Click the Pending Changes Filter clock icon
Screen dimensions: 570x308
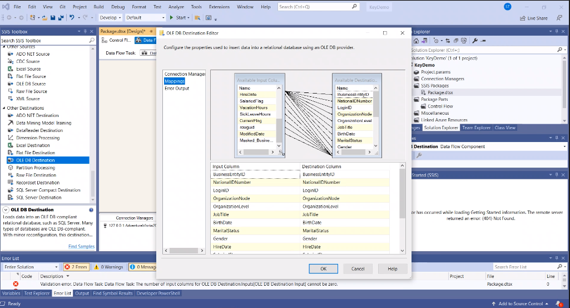436,41
